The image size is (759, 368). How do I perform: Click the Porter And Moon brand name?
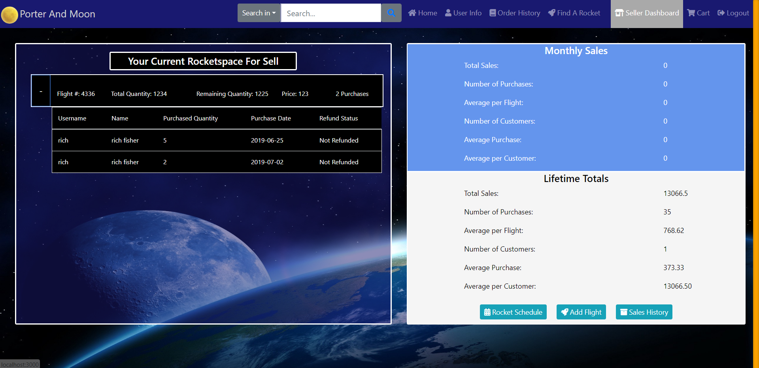57,14
